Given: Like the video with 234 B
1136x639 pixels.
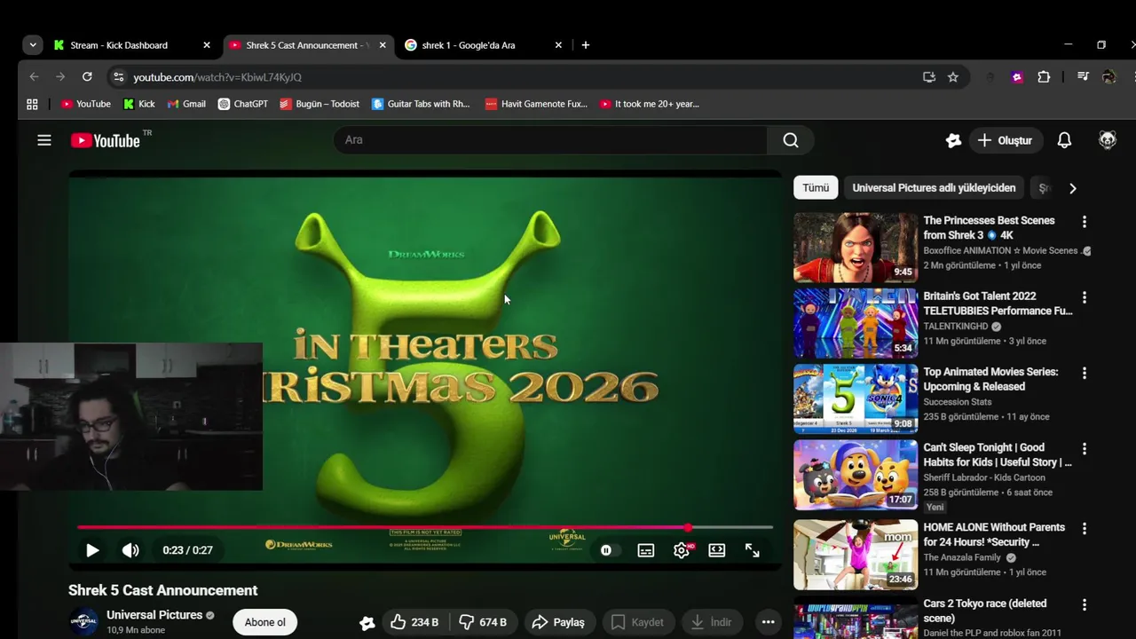Looking at the screenshot, I should pos(415,622).
